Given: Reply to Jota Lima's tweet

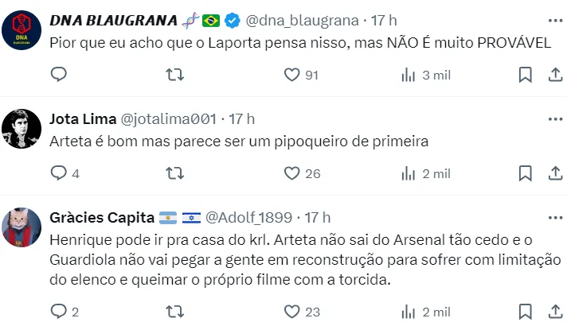Looking at the screenshot, I should [59, 173].
